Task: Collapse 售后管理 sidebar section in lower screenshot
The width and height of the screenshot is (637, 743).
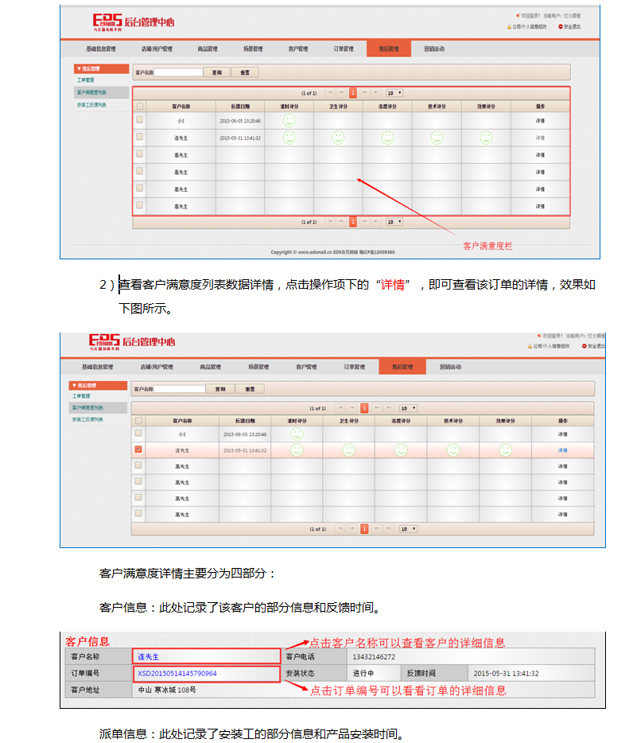Action: pos(98,385)
